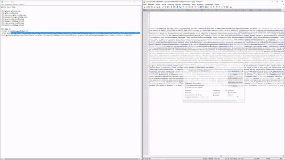Click the Redo arrow in Notepad++ toolbar

tap(174, 7)
